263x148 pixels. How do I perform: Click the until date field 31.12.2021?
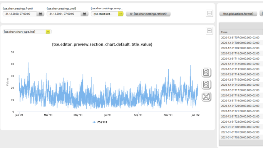[64, 14]
